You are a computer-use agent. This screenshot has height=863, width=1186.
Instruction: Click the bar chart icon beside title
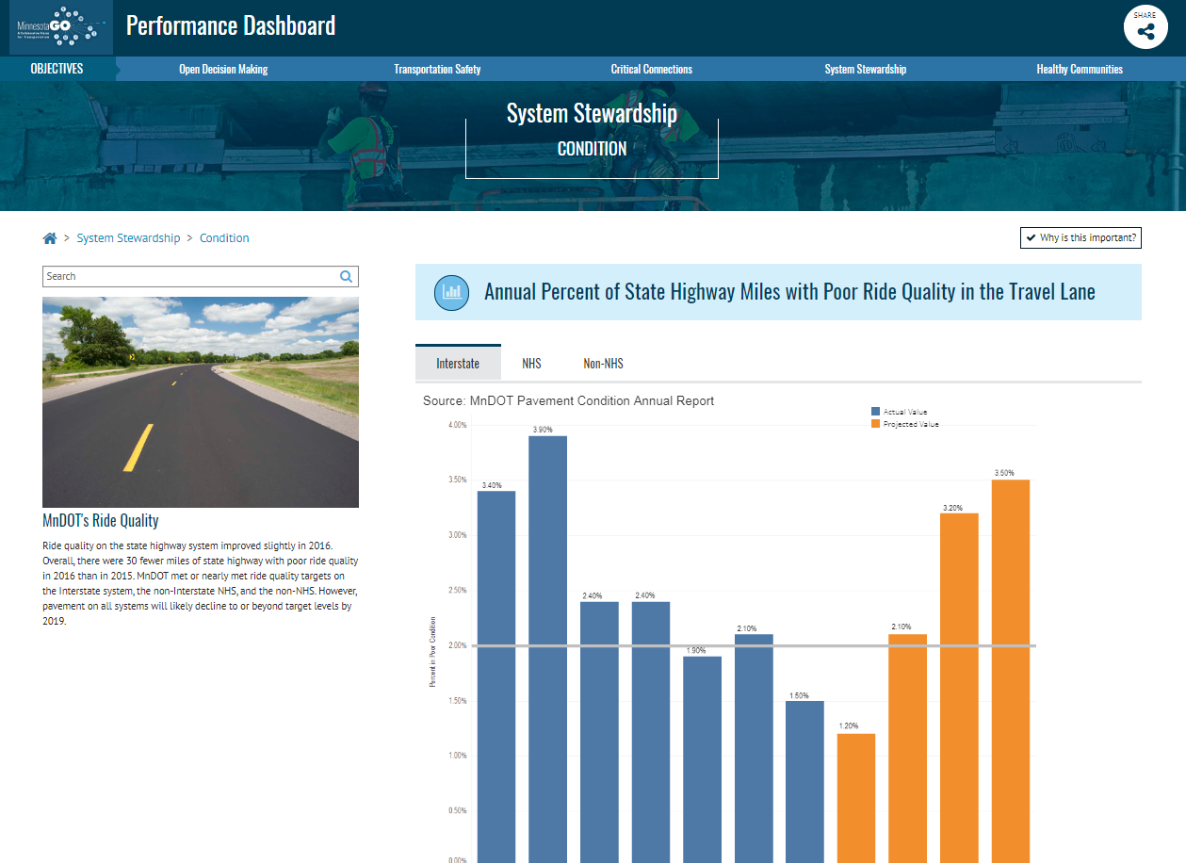(x=451, y=292)
